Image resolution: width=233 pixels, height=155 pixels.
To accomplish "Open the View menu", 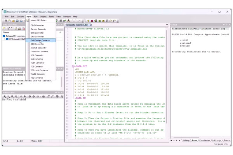I will click(58, 17).
